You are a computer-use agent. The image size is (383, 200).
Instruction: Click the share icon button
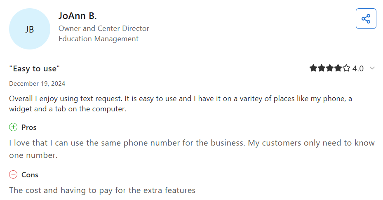click(366, 19)
